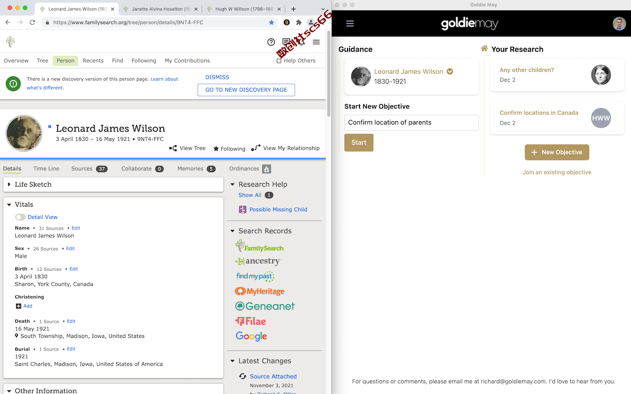The image size is (631, 394).
Task: Open the user avatar in Goldie May header
Action: pos(619,24)
